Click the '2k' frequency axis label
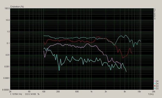The image size is (162, 98). (x=106, y=92)
